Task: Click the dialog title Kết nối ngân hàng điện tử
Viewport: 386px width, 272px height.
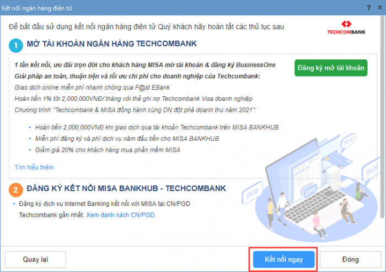Action: (37, 8)
